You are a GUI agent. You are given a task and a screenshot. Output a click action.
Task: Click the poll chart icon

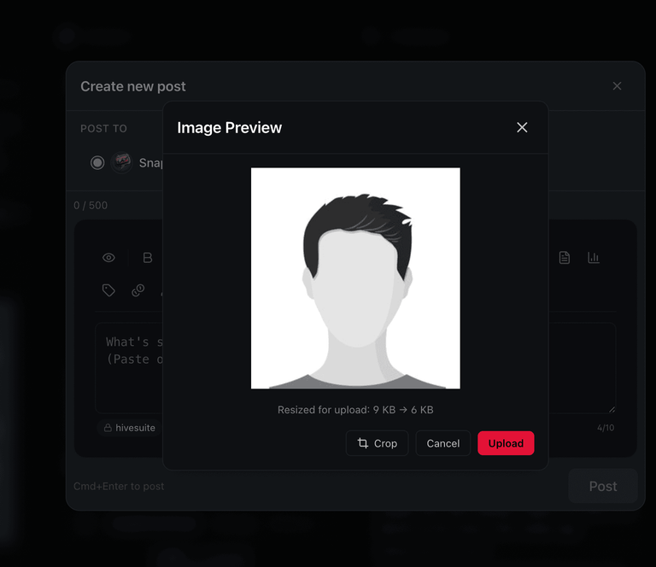coord(594,258)
